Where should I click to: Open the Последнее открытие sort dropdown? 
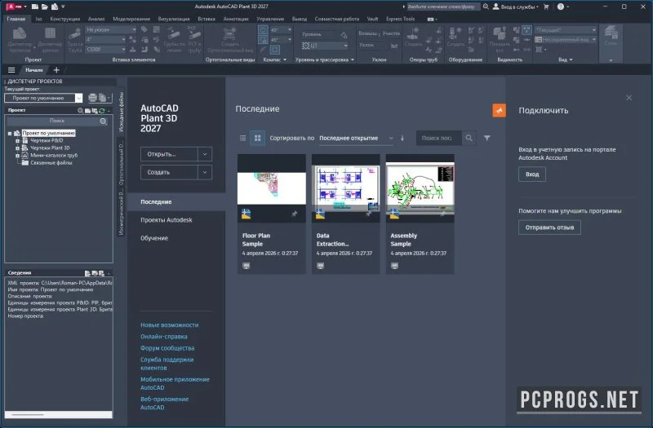[356, 138]
